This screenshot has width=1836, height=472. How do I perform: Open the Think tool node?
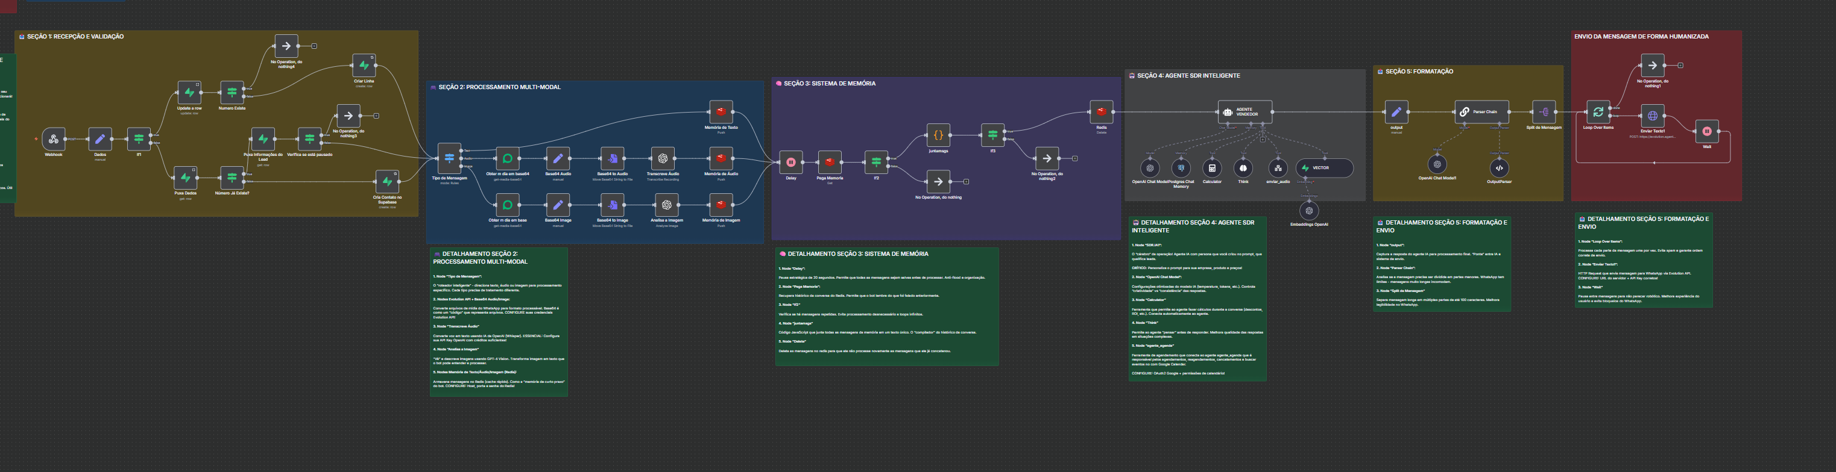[x=1243, y=168]
